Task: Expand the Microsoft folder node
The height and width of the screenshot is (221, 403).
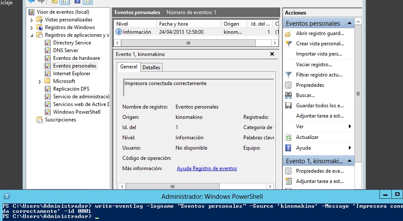Action: 40,82
